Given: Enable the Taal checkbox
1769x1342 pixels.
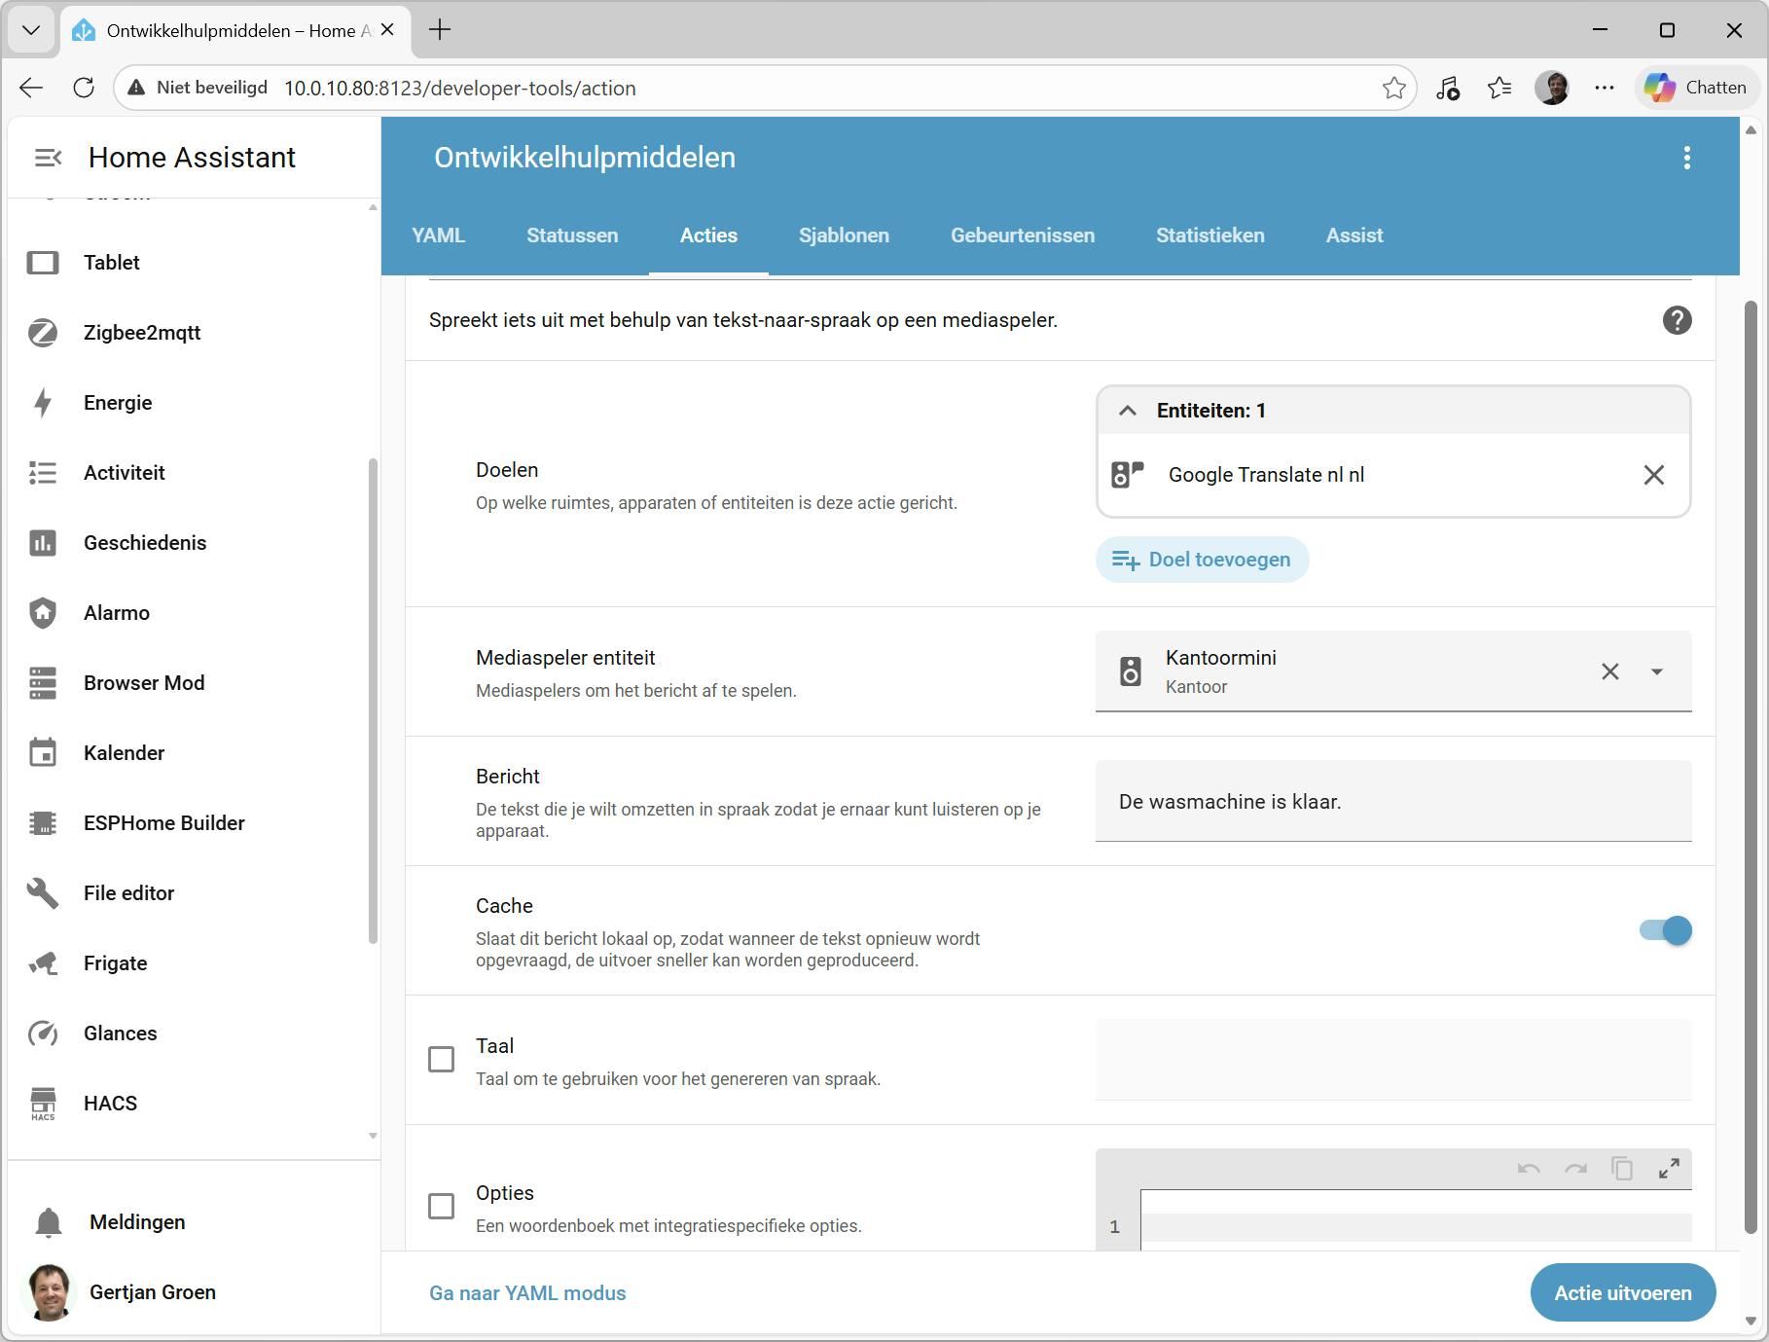Looking at the screenshot, I should (x=442, y=1059).
